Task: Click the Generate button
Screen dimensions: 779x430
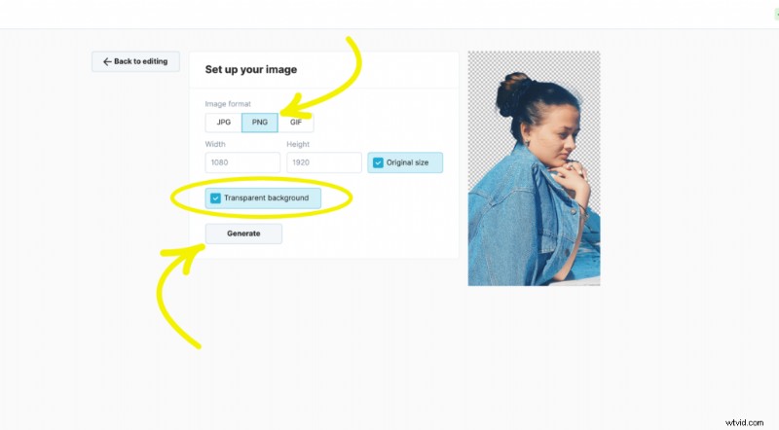Action: tap(243, 233)
